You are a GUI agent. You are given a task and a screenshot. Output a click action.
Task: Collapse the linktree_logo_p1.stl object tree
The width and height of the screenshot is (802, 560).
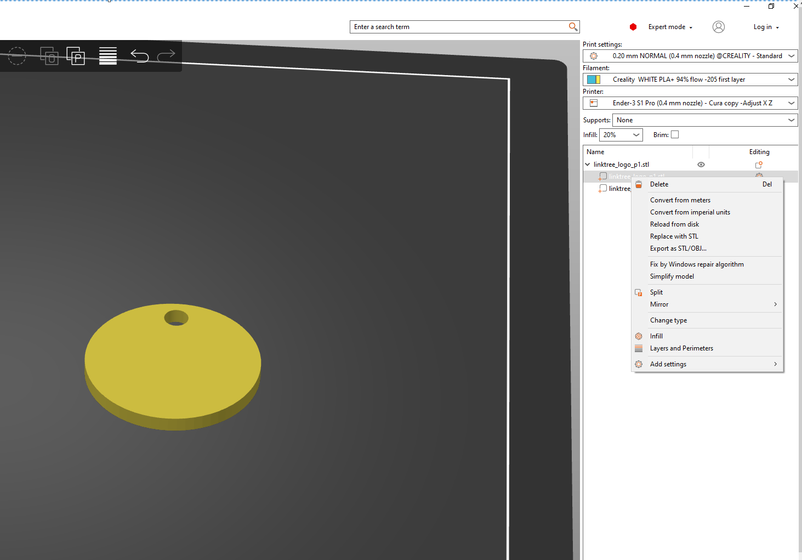(x=588, y=165)
